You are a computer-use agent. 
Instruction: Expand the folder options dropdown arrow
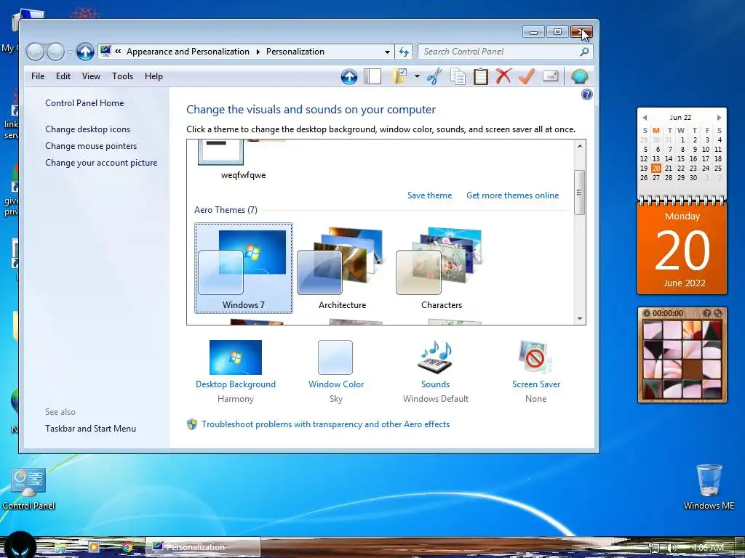click(417, 76)
